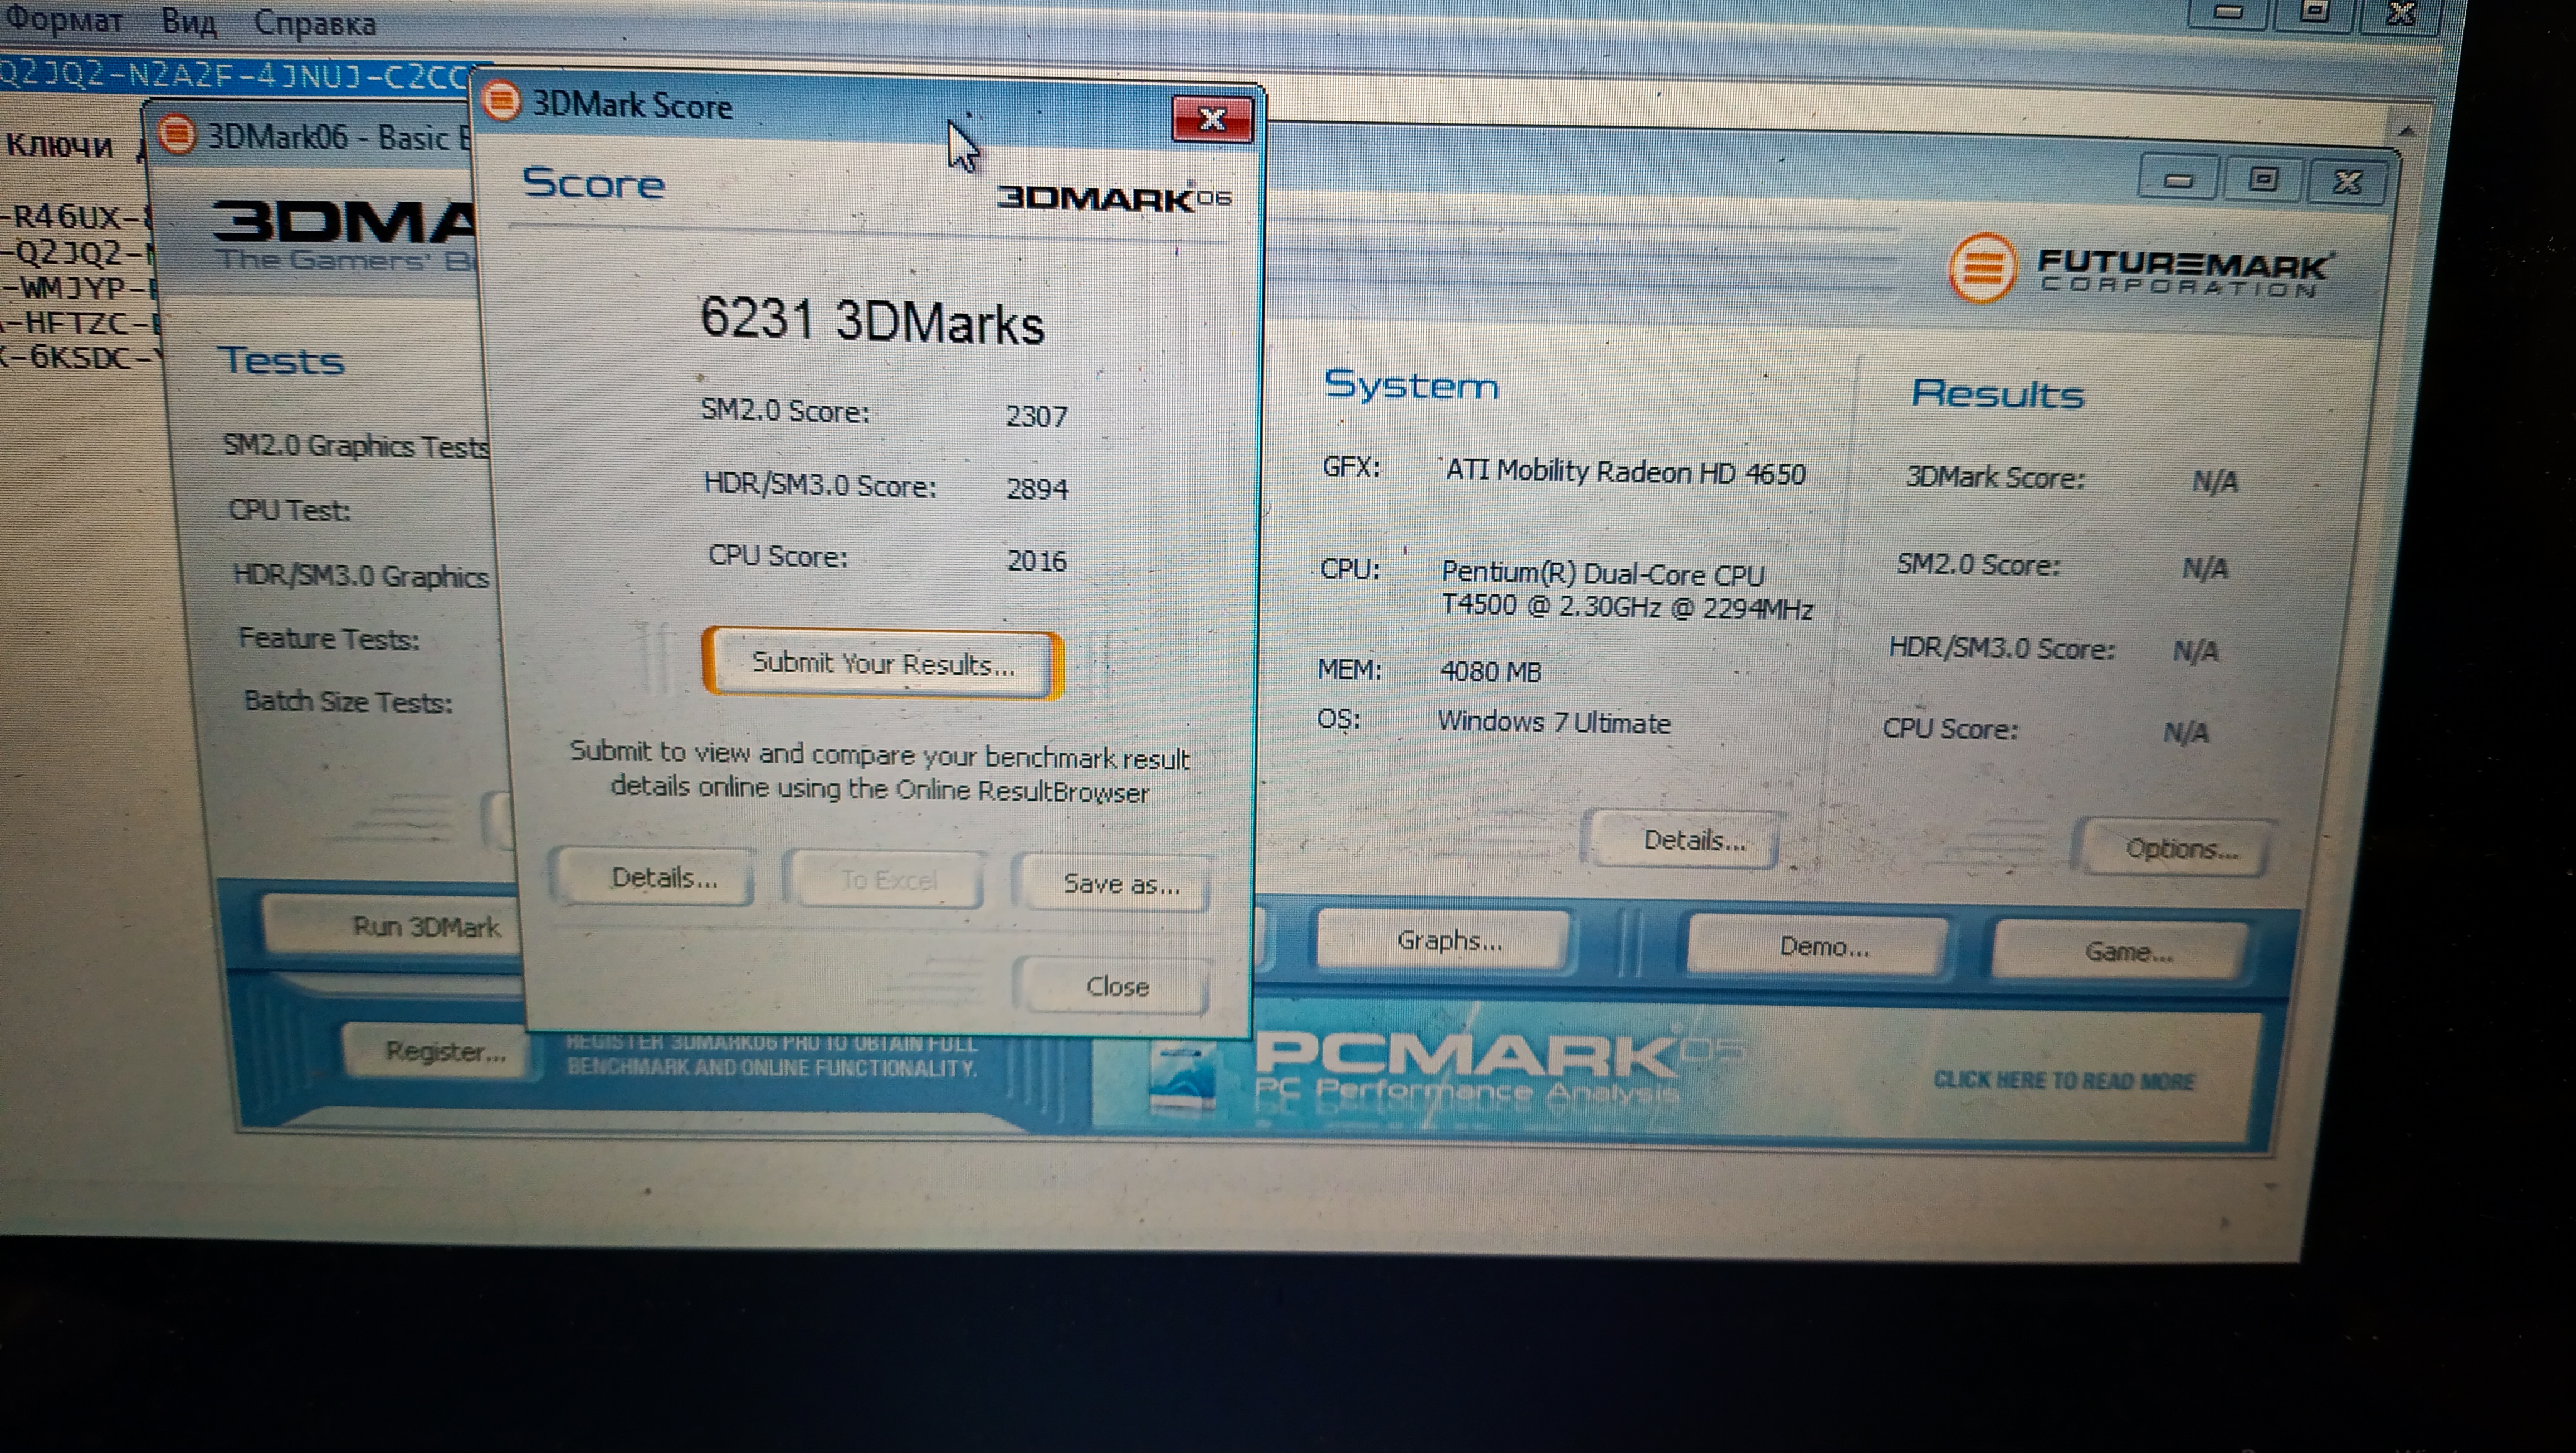Click the 4080 MB memory value
Image resolution: width=2576 pixels, height=1453 pixels.
point(1490,671)
